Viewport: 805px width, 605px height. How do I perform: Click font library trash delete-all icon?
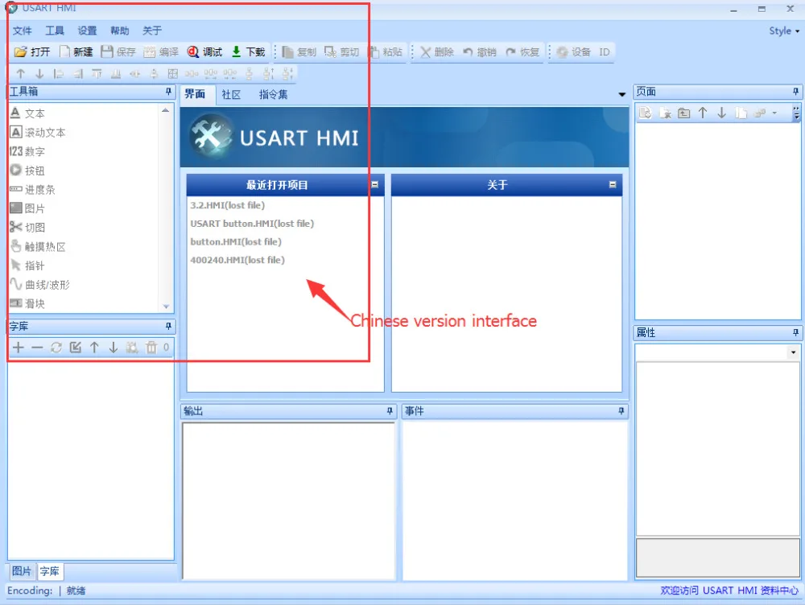click(x=151, y=348)
